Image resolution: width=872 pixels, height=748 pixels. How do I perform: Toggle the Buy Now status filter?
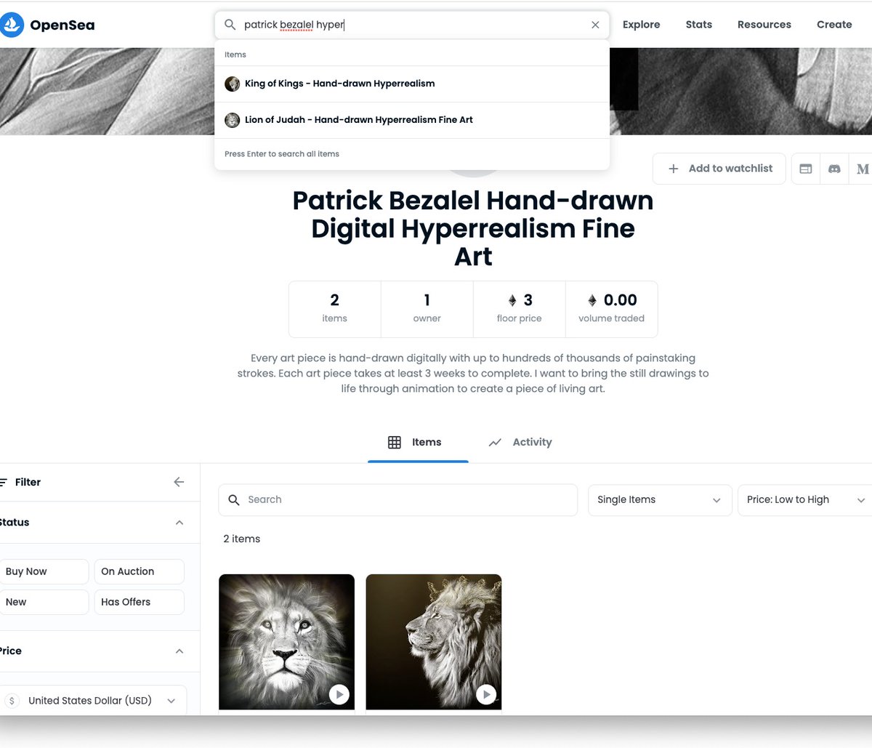pyautogui.click(x=44, y=571)
